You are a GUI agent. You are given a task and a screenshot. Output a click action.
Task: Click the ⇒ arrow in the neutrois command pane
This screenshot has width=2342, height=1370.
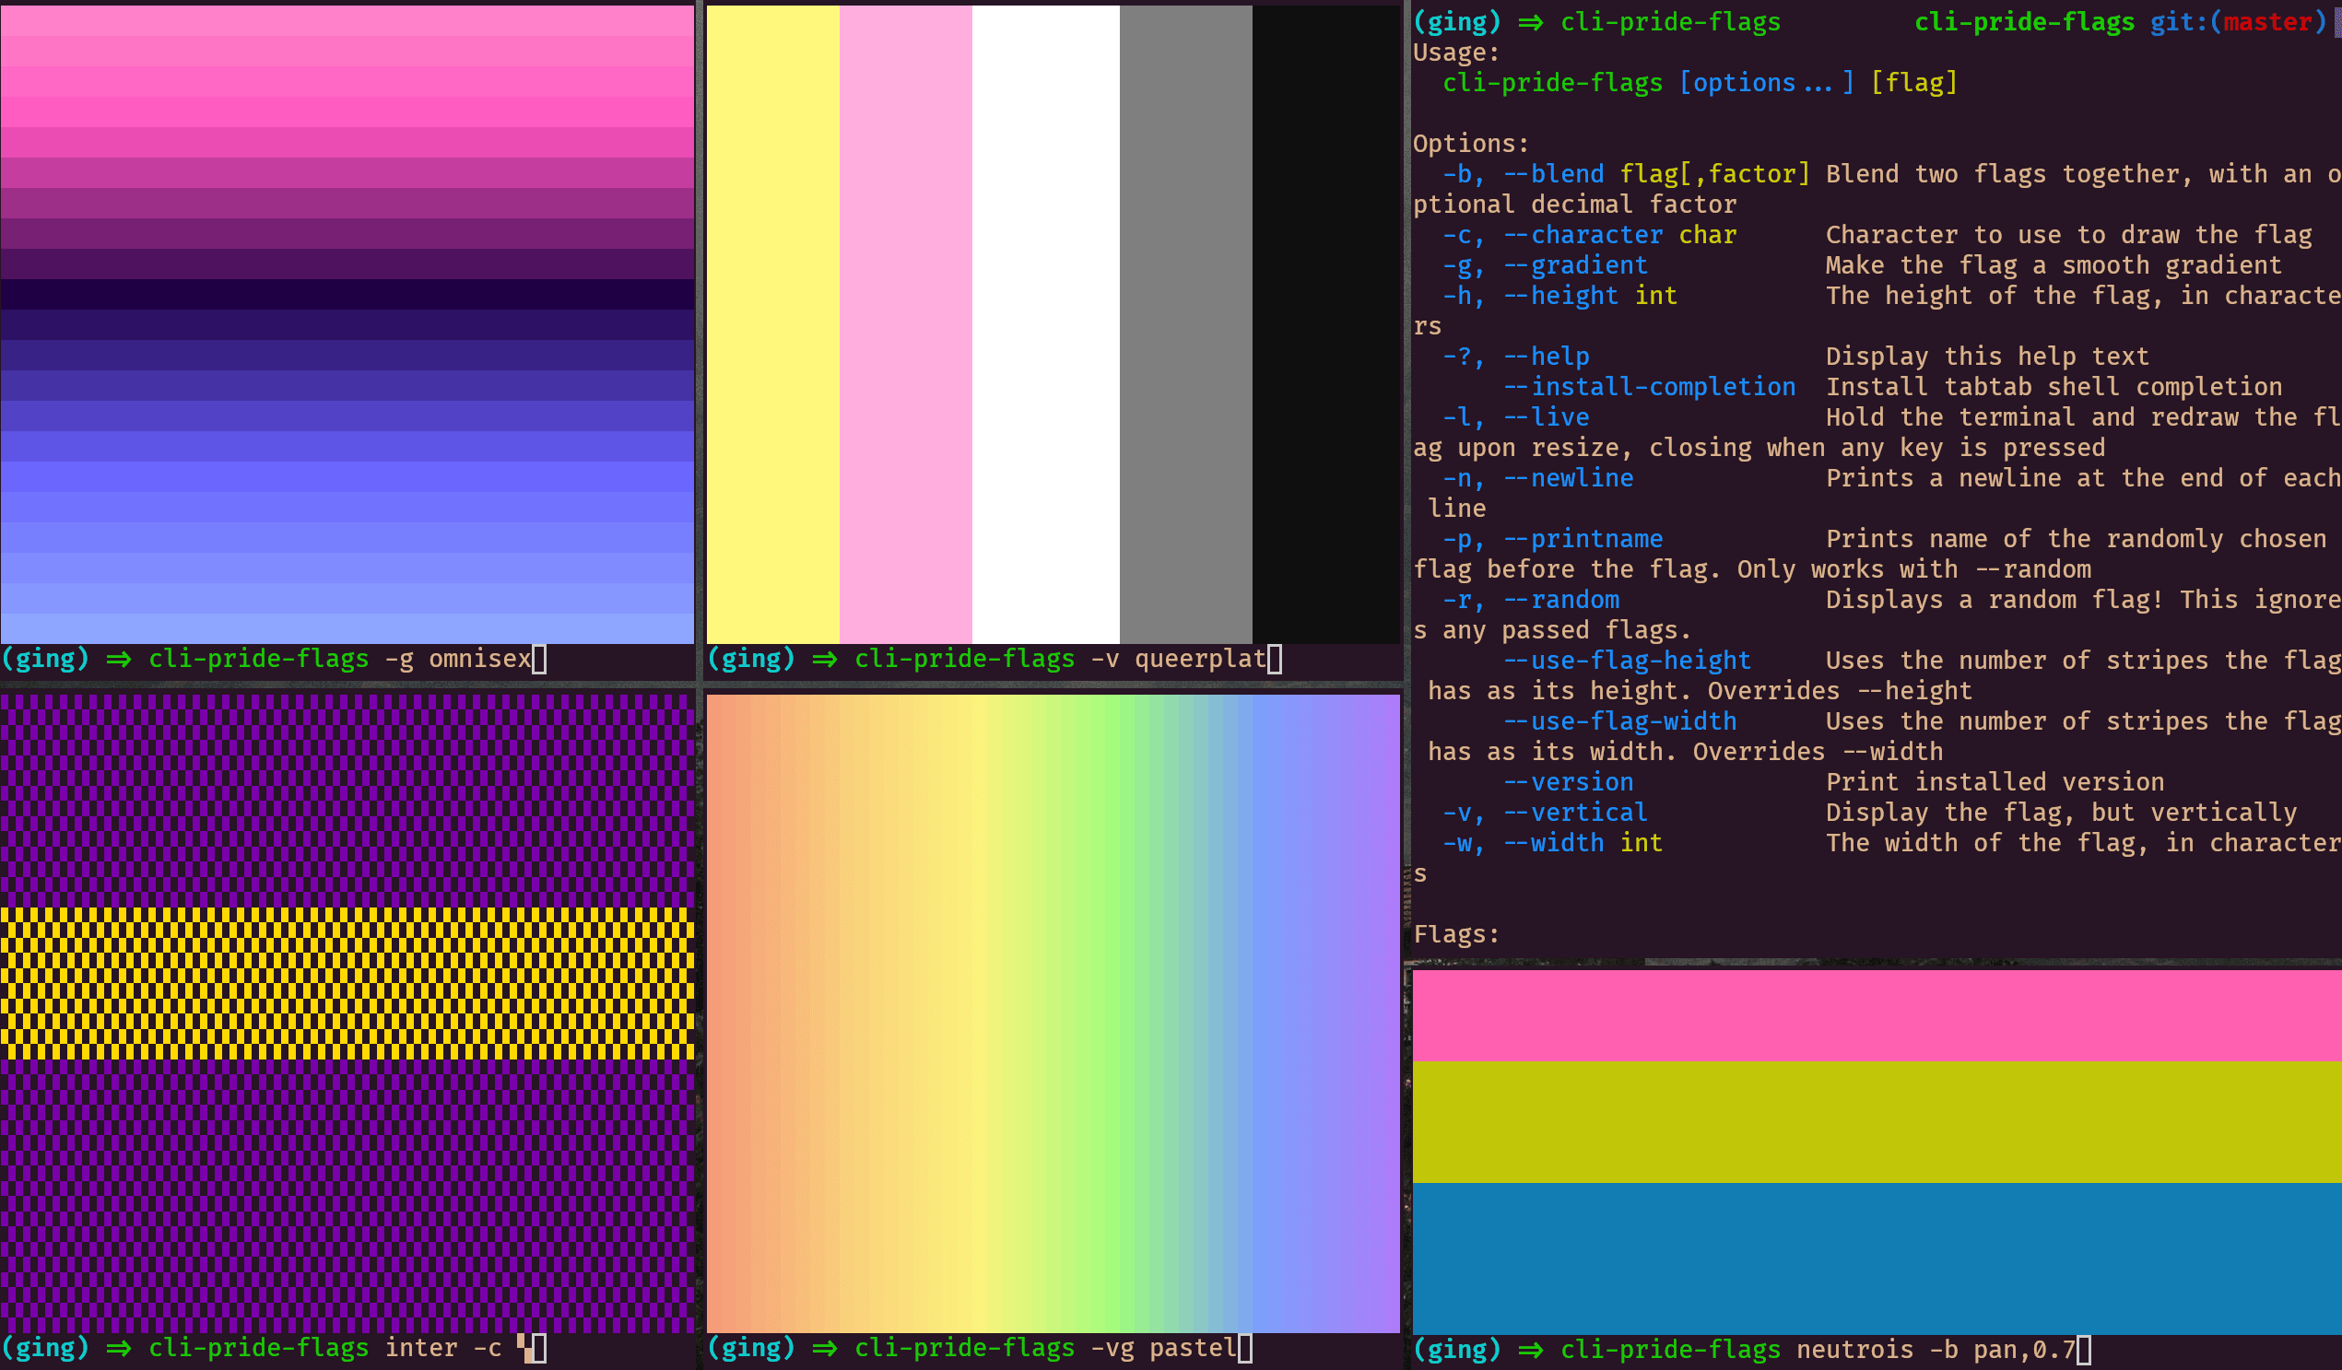1533,1350
